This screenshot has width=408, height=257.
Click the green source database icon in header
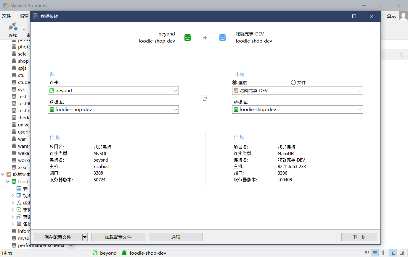point(187,38)
